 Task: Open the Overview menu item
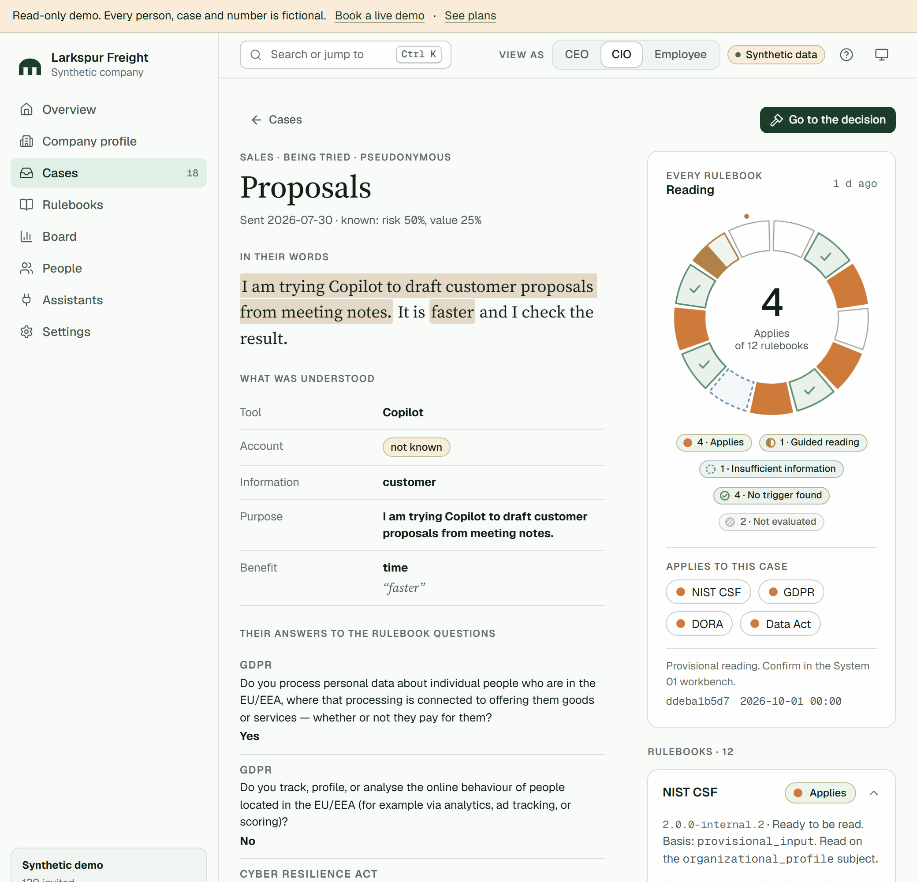[x=108, y=109]
